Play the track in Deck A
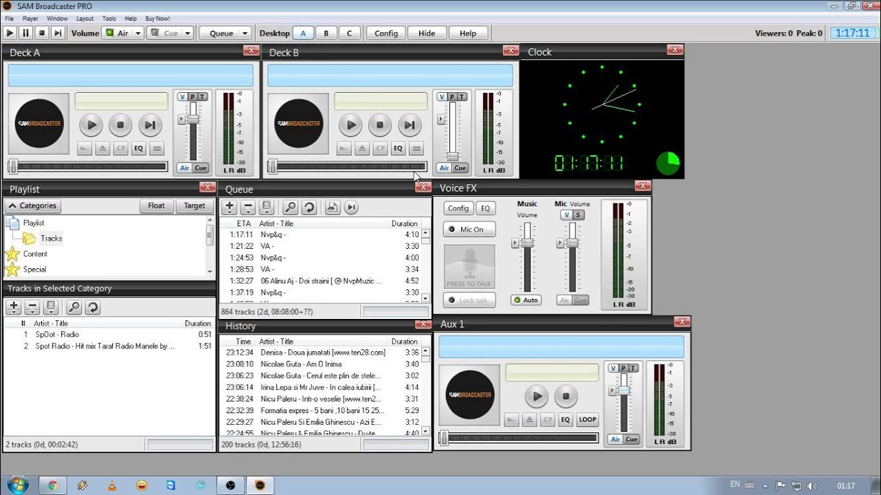This screenshot has width=881, height=495. tap(91, 125)
